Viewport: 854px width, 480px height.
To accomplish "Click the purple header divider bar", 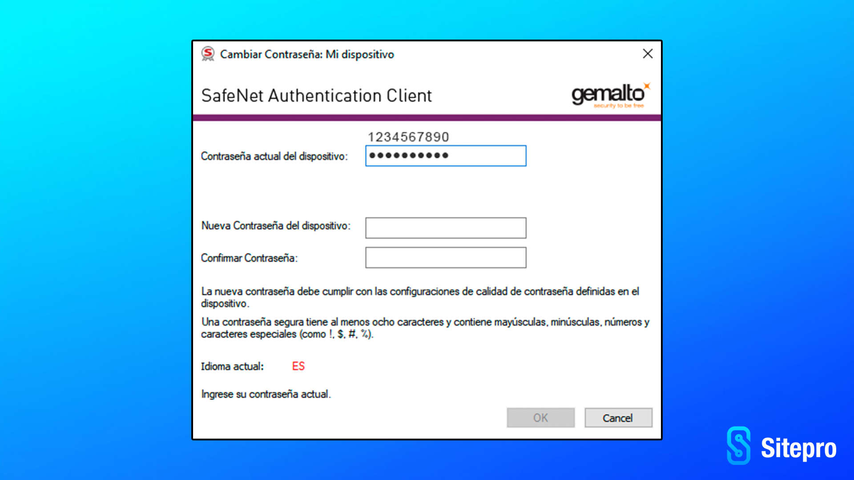I will (x=427, y=118).
